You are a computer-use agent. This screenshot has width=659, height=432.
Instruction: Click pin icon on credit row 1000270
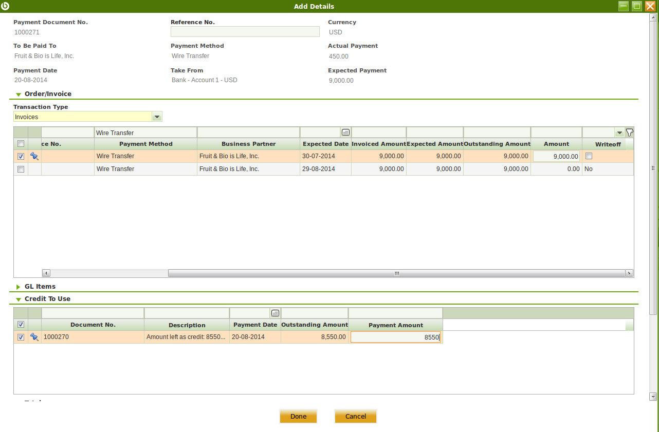click(34, 337)
